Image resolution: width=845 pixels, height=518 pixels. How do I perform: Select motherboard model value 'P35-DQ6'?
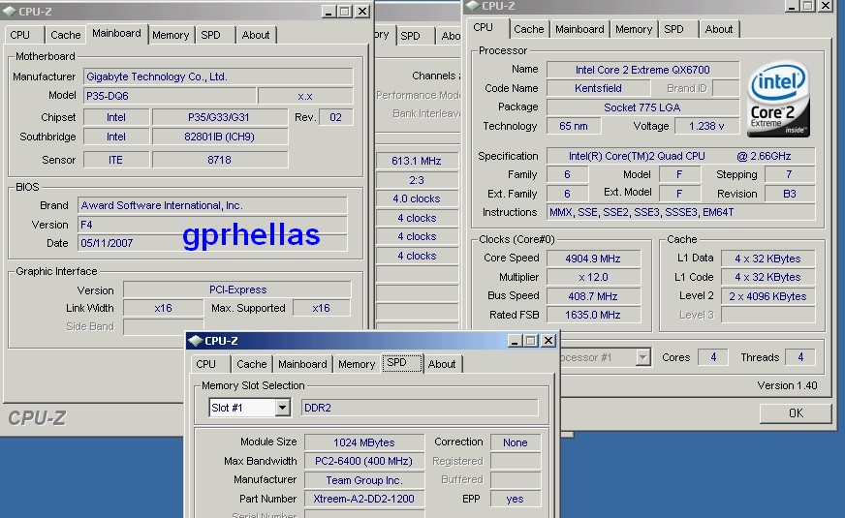(x=170, y=96)
